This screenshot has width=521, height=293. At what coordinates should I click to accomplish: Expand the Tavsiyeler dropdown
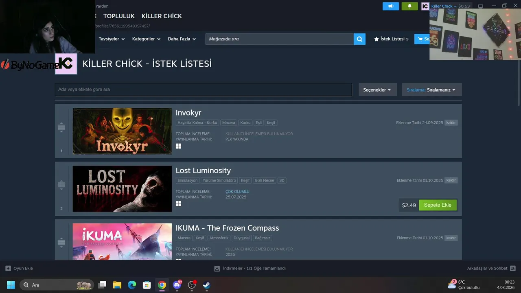click(x=112, y=39)
